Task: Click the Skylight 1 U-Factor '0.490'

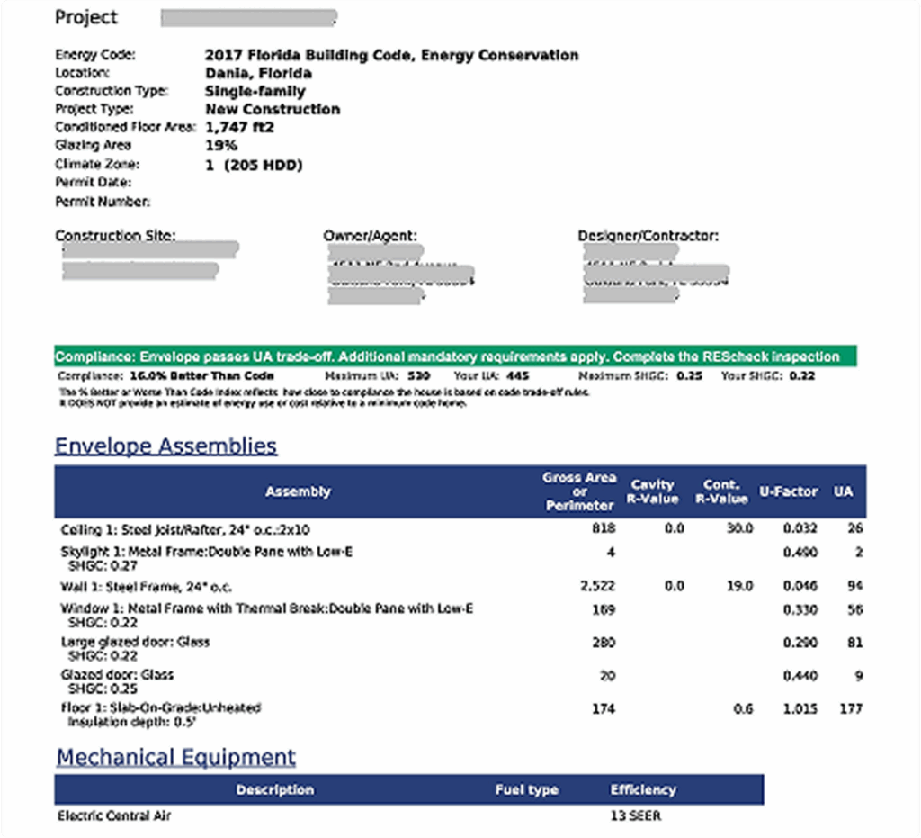Action: [x=800, y=553]
